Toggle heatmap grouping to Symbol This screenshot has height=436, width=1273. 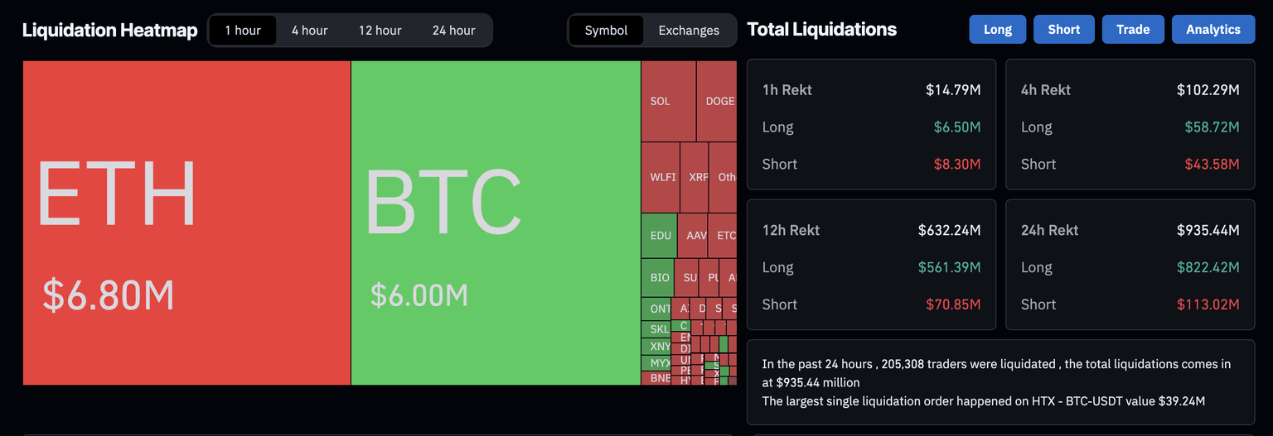(x=606, y=31)
